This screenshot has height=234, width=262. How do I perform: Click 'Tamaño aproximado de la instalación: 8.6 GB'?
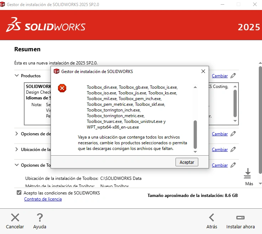coord(193,196)
